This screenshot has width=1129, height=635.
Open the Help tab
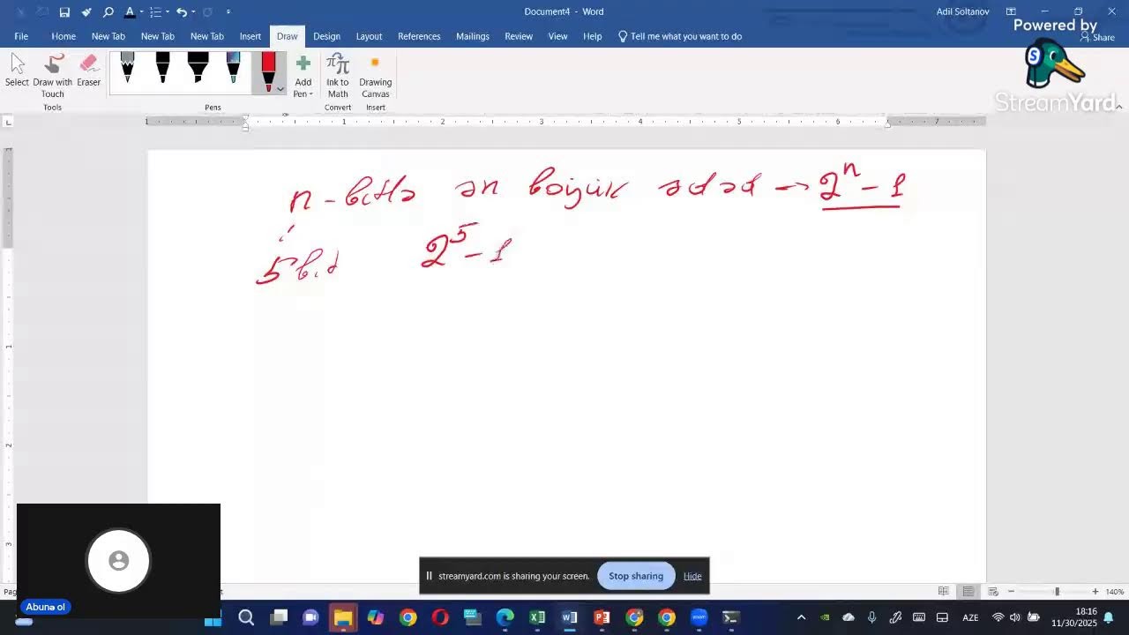click(593, 36)
